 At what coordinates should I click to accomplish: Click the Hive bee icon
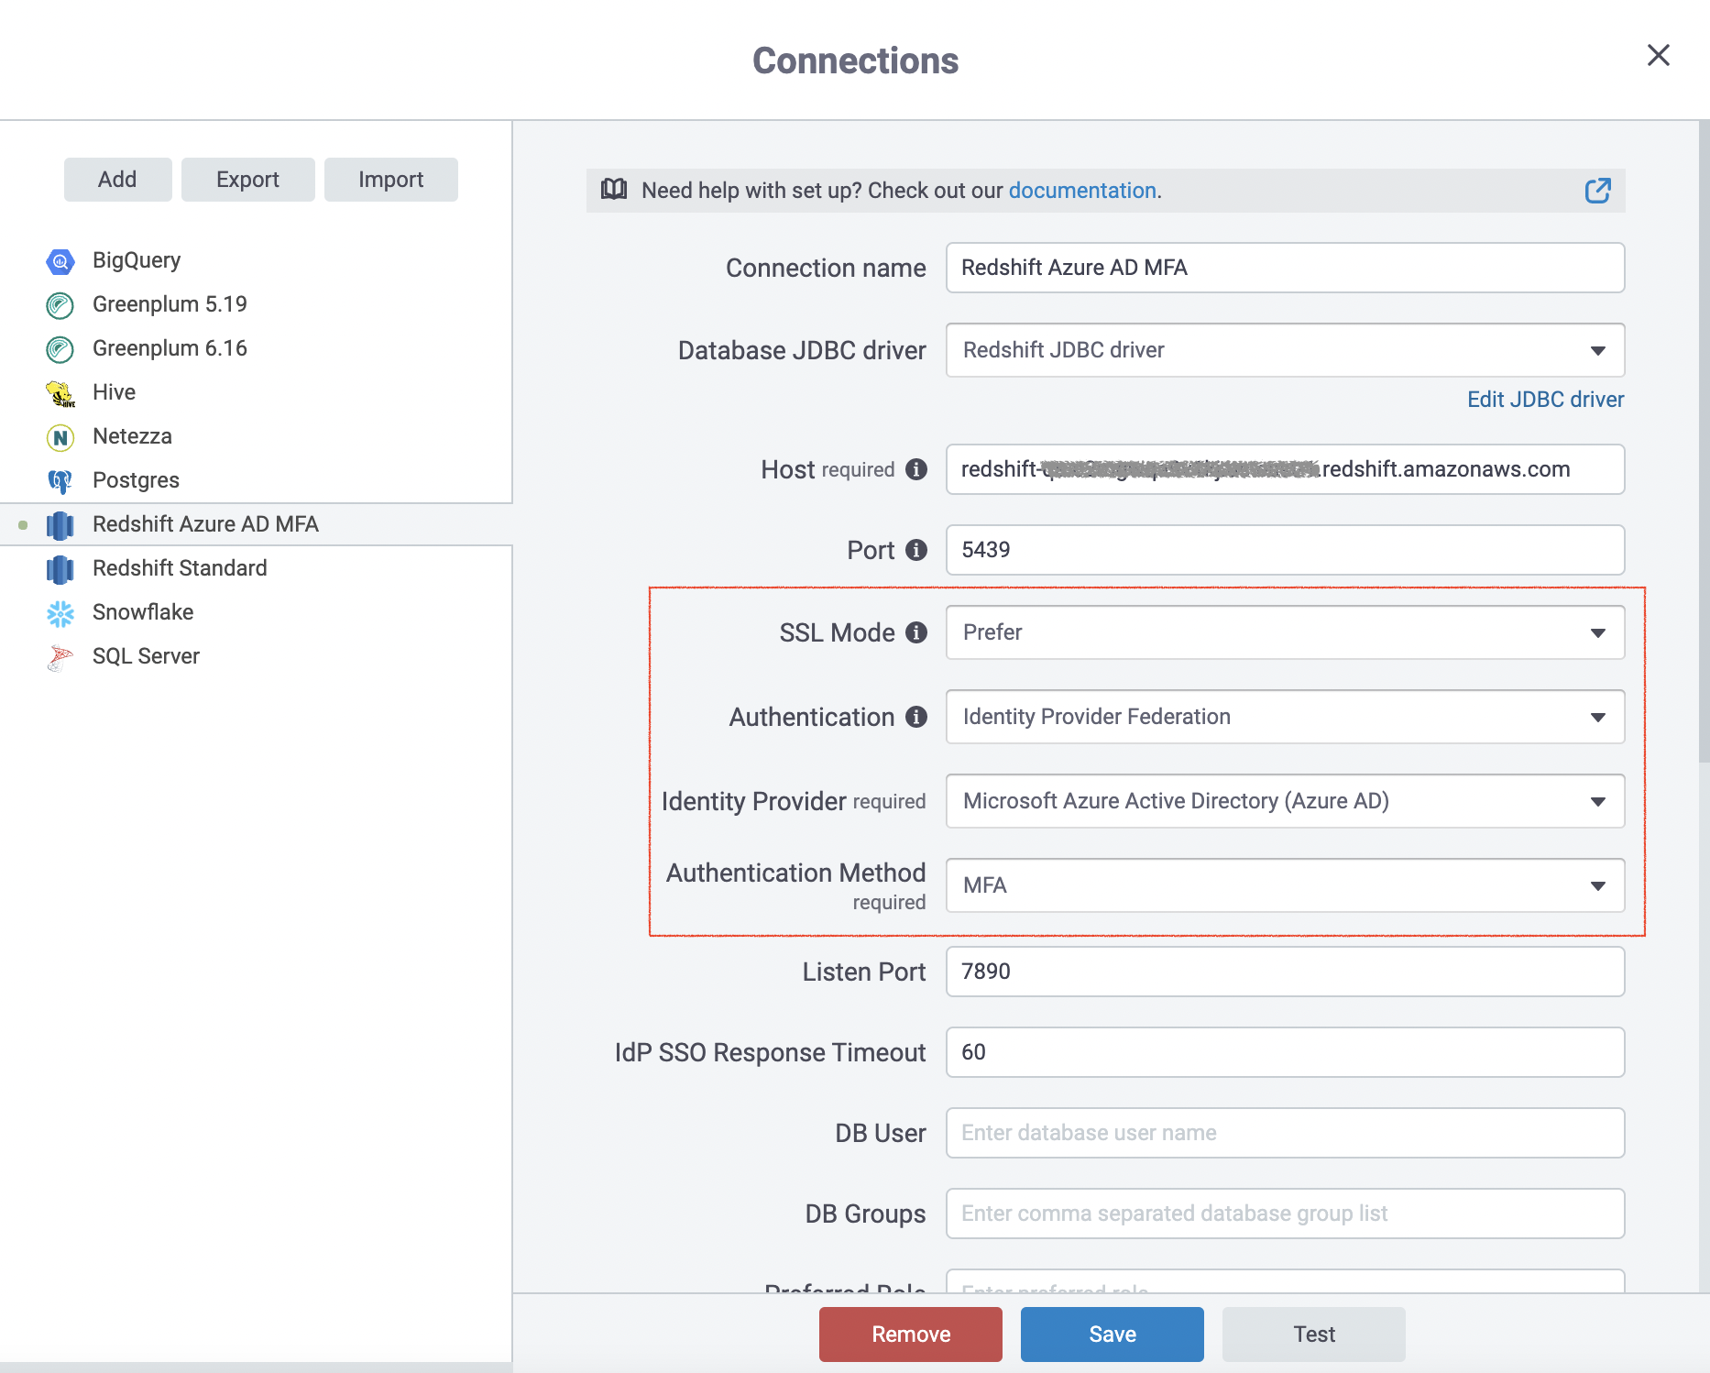60,393
